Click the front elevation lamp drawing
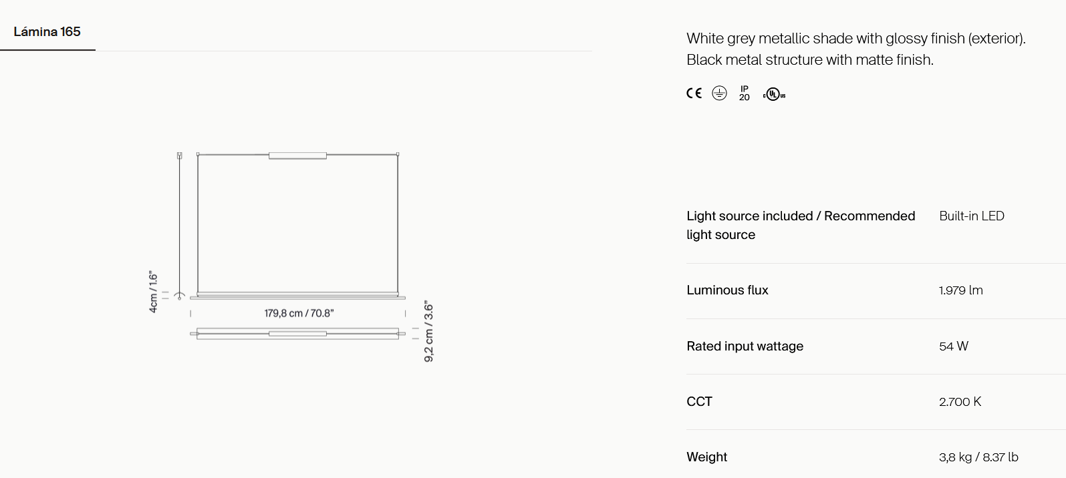Viewport: 1066px width, 478px height. tap(297, 226)
